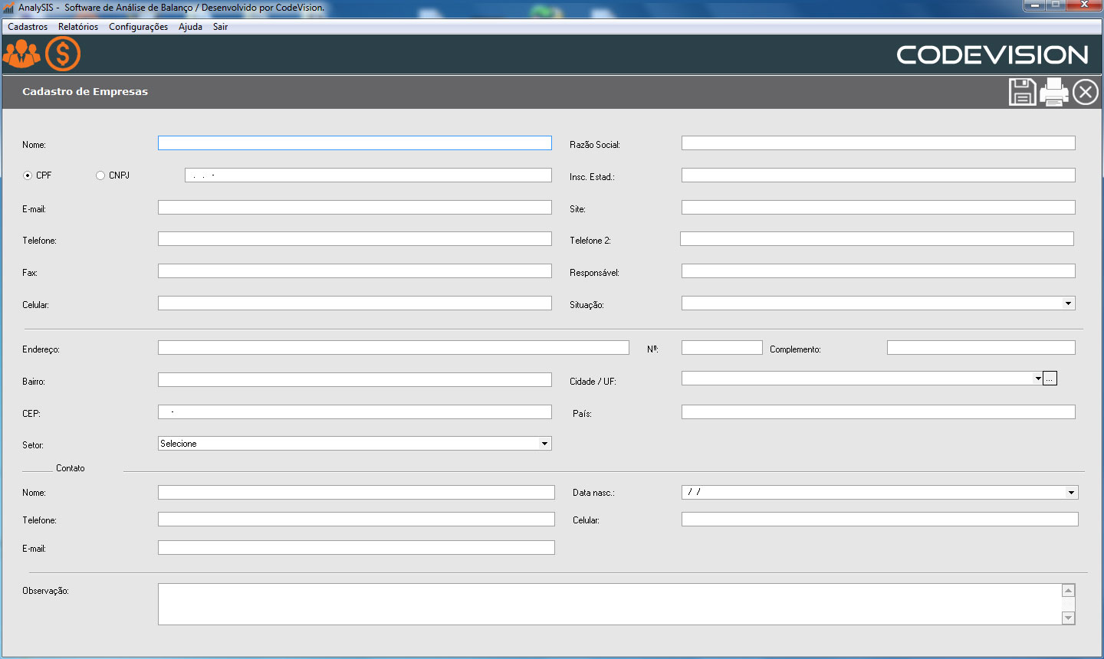Click the Razão Social input field
Image resolution: width=1104 pixels, height=659 pixels.
click(x=878, y=143)
